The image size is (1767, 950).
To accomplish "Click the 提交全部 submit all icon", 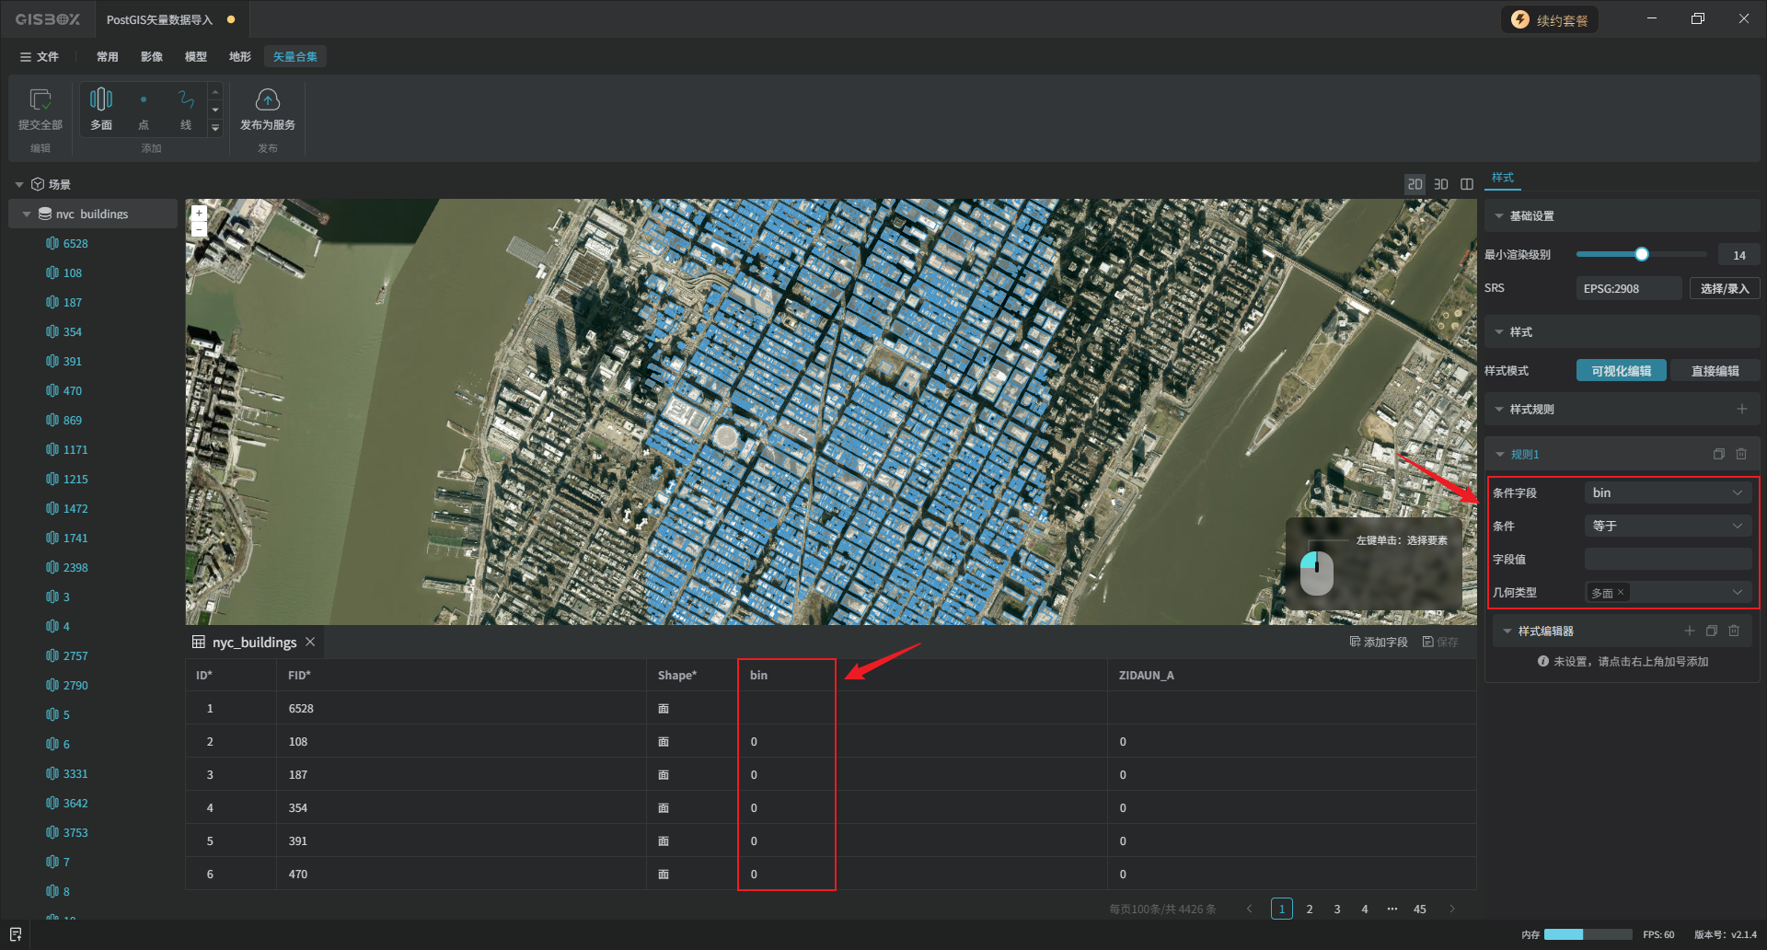I will (x=40, y=99).
